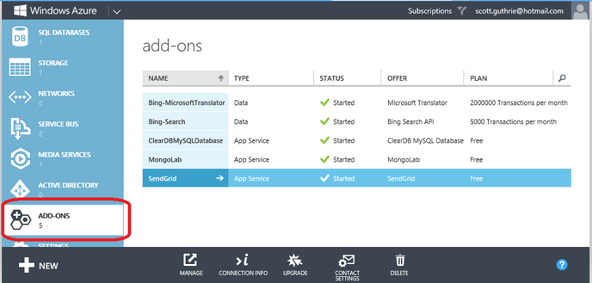Open the dropdown chevron beside Windows Azure

(117, 12)
